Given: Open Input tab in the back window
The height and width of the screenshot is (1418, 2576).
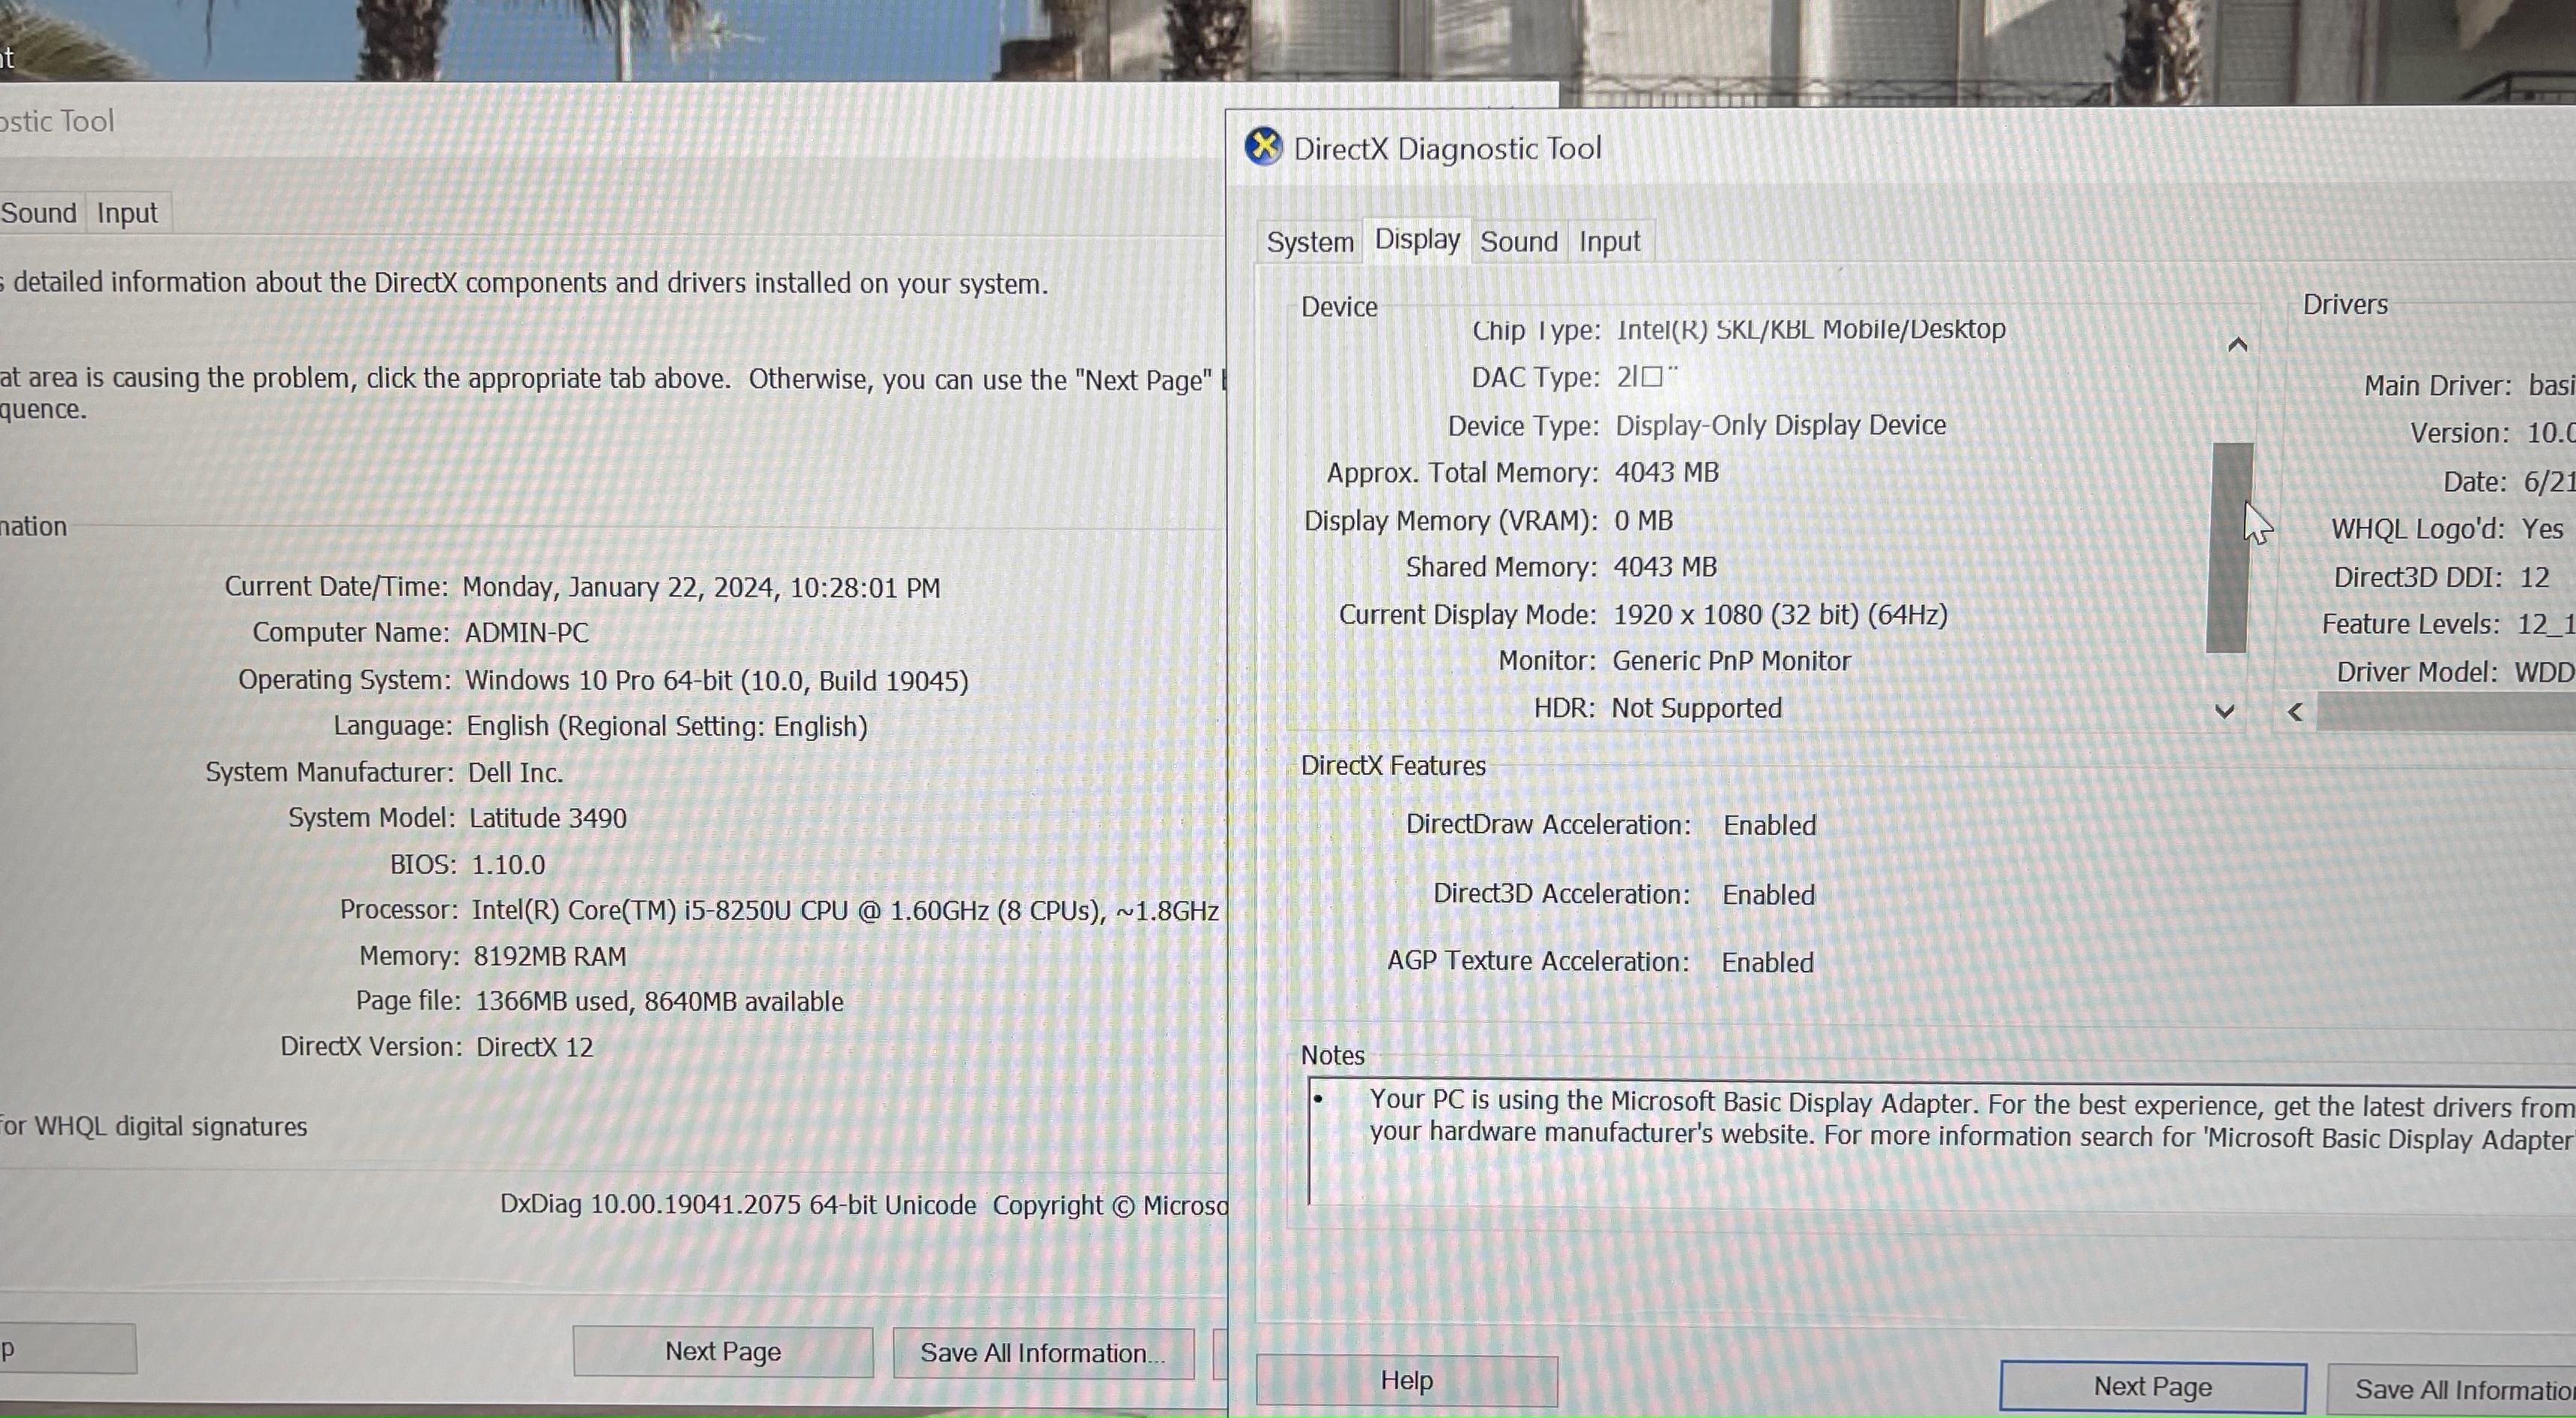Looking at the screenshot, I should coord(127,213).
